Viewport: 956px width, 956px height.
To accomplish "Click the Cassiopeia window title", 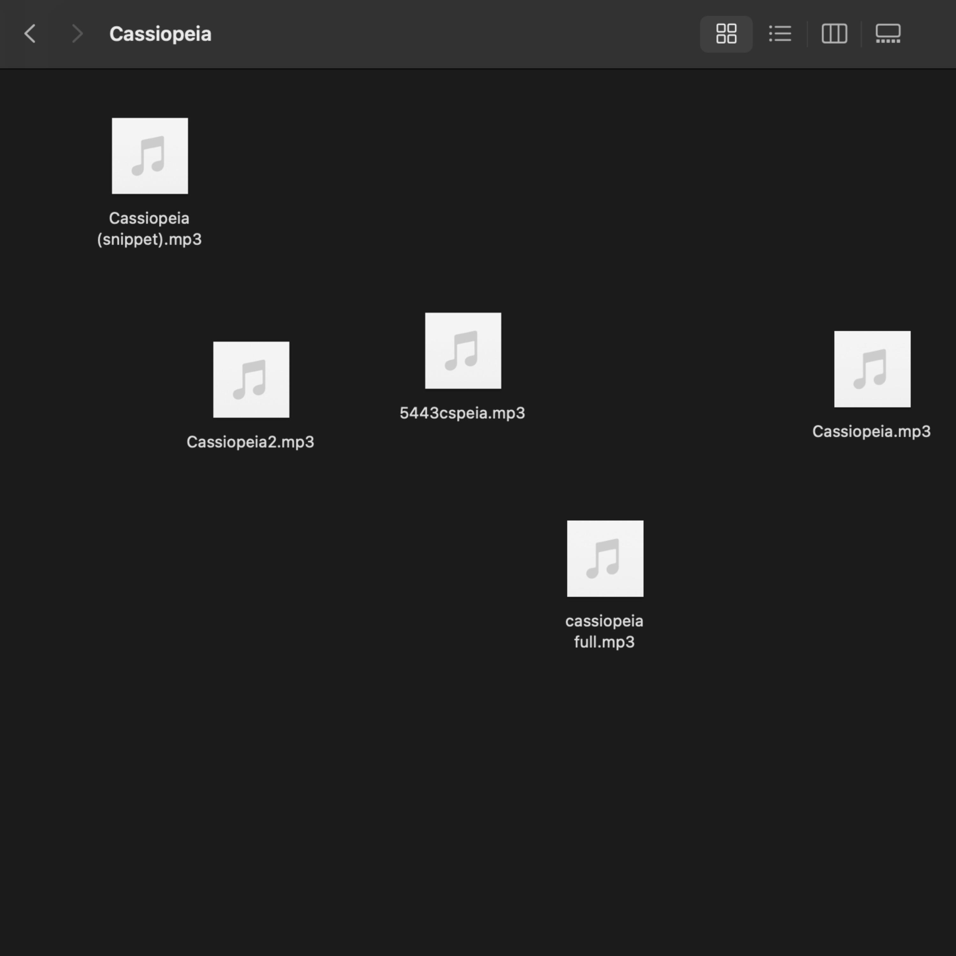I will tap(160, 34).
